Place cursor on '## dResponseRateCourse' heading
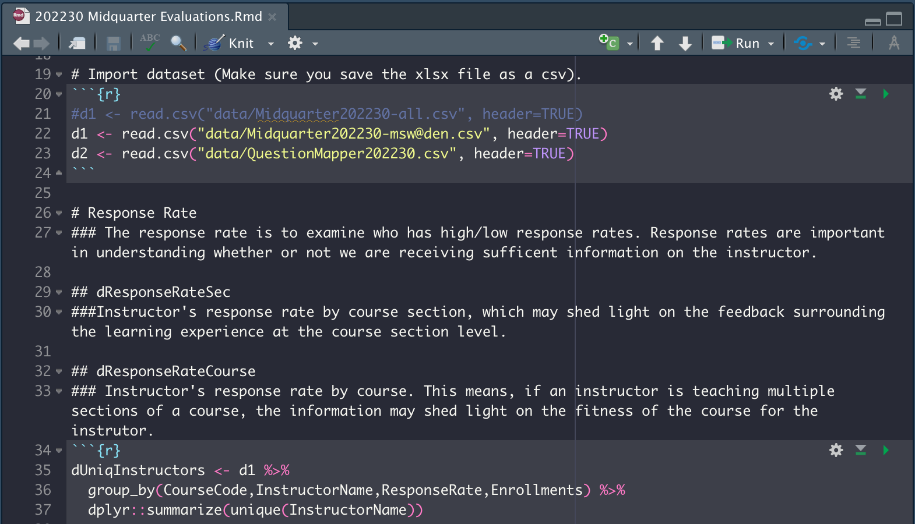 point(163,371)
